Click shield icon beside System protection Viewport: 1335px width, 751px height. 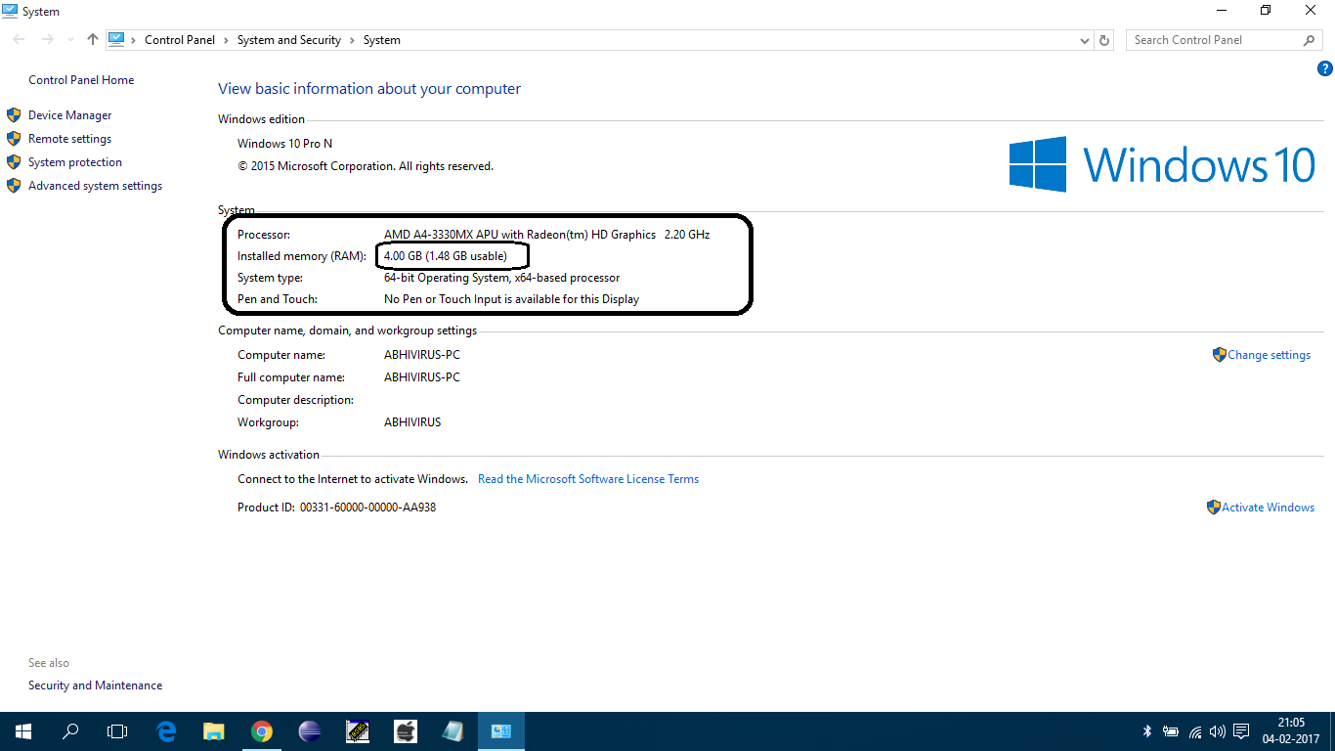(14, 162)
